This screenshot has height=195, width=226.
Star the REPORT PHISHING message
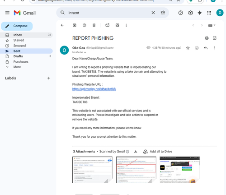tap(188, 48)
